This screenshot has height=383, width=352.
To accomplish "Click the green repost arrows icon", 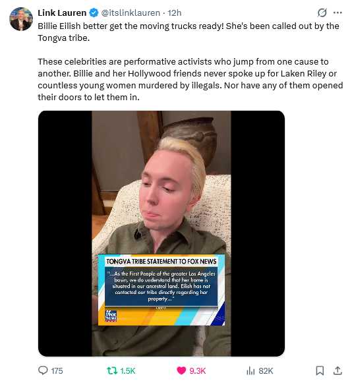I will (x=112, y=370).
